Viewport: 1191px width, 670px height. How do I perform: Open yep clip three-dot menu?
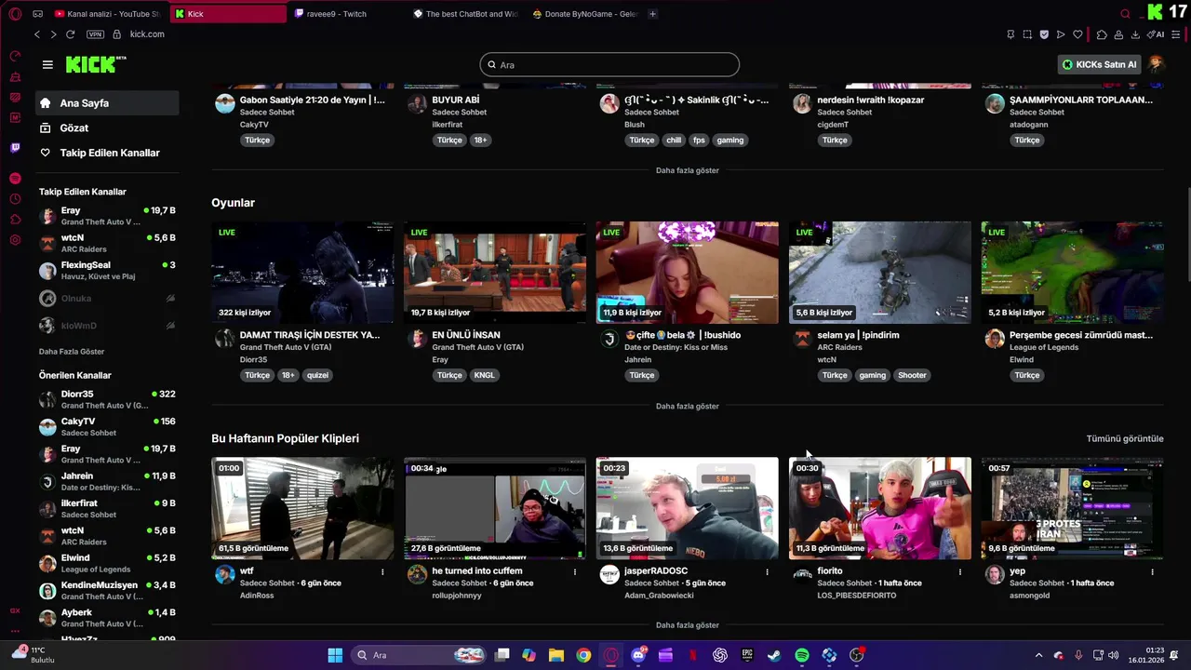1152,571
